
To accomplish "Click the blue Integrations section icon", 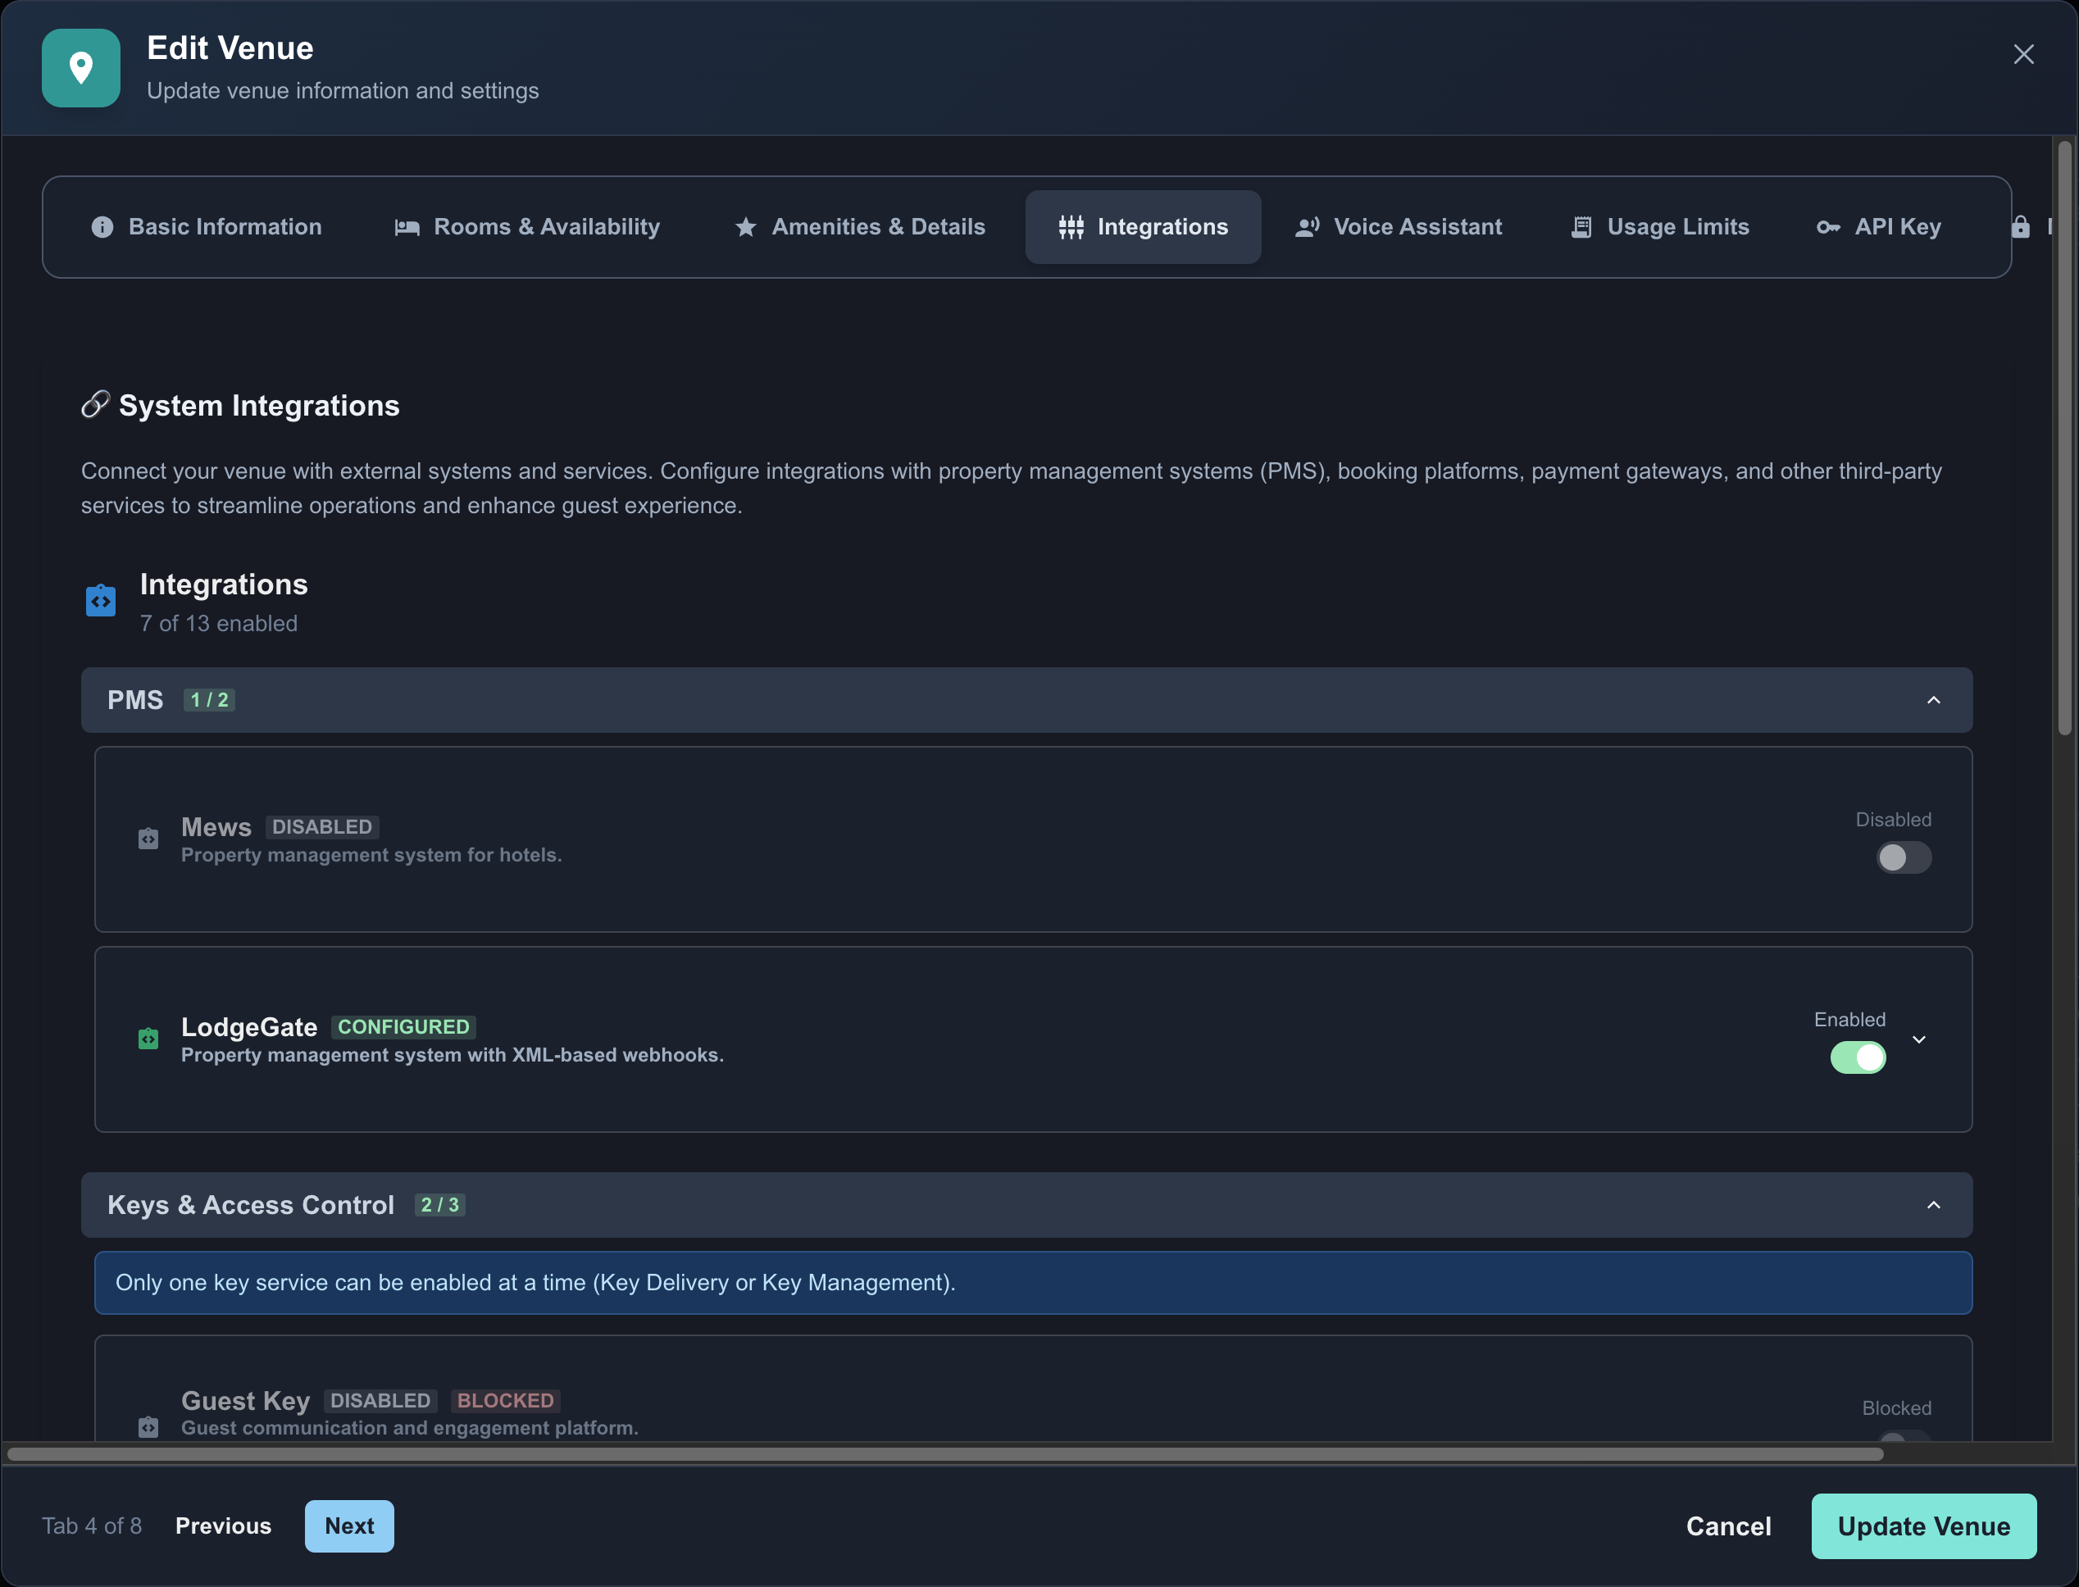I will (101, 600).
